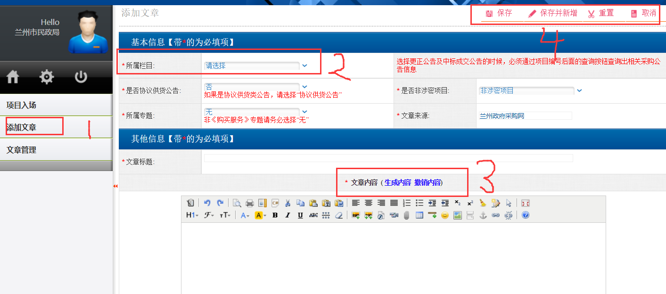666x294 pixels.
Task: Apply strikethrough with the ABC icon
Action: pyautogui.click(x=313, y=215)
